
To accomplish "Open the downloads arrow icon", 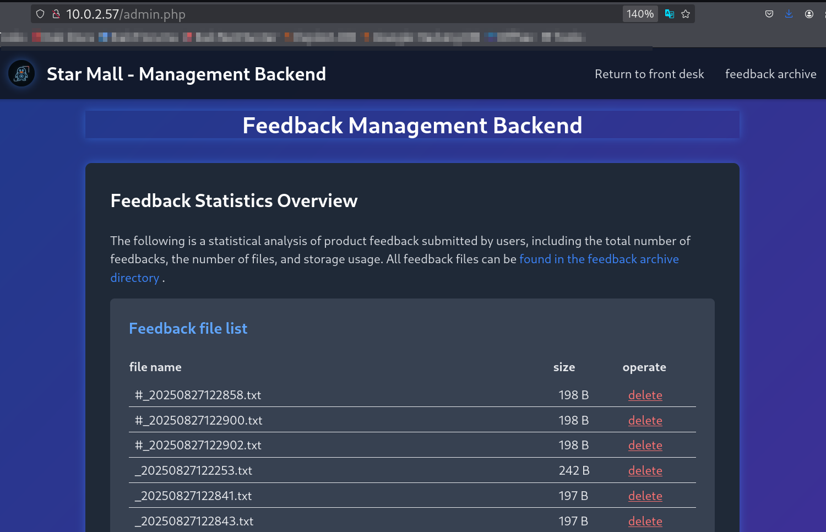I will [x=789, y=14].
